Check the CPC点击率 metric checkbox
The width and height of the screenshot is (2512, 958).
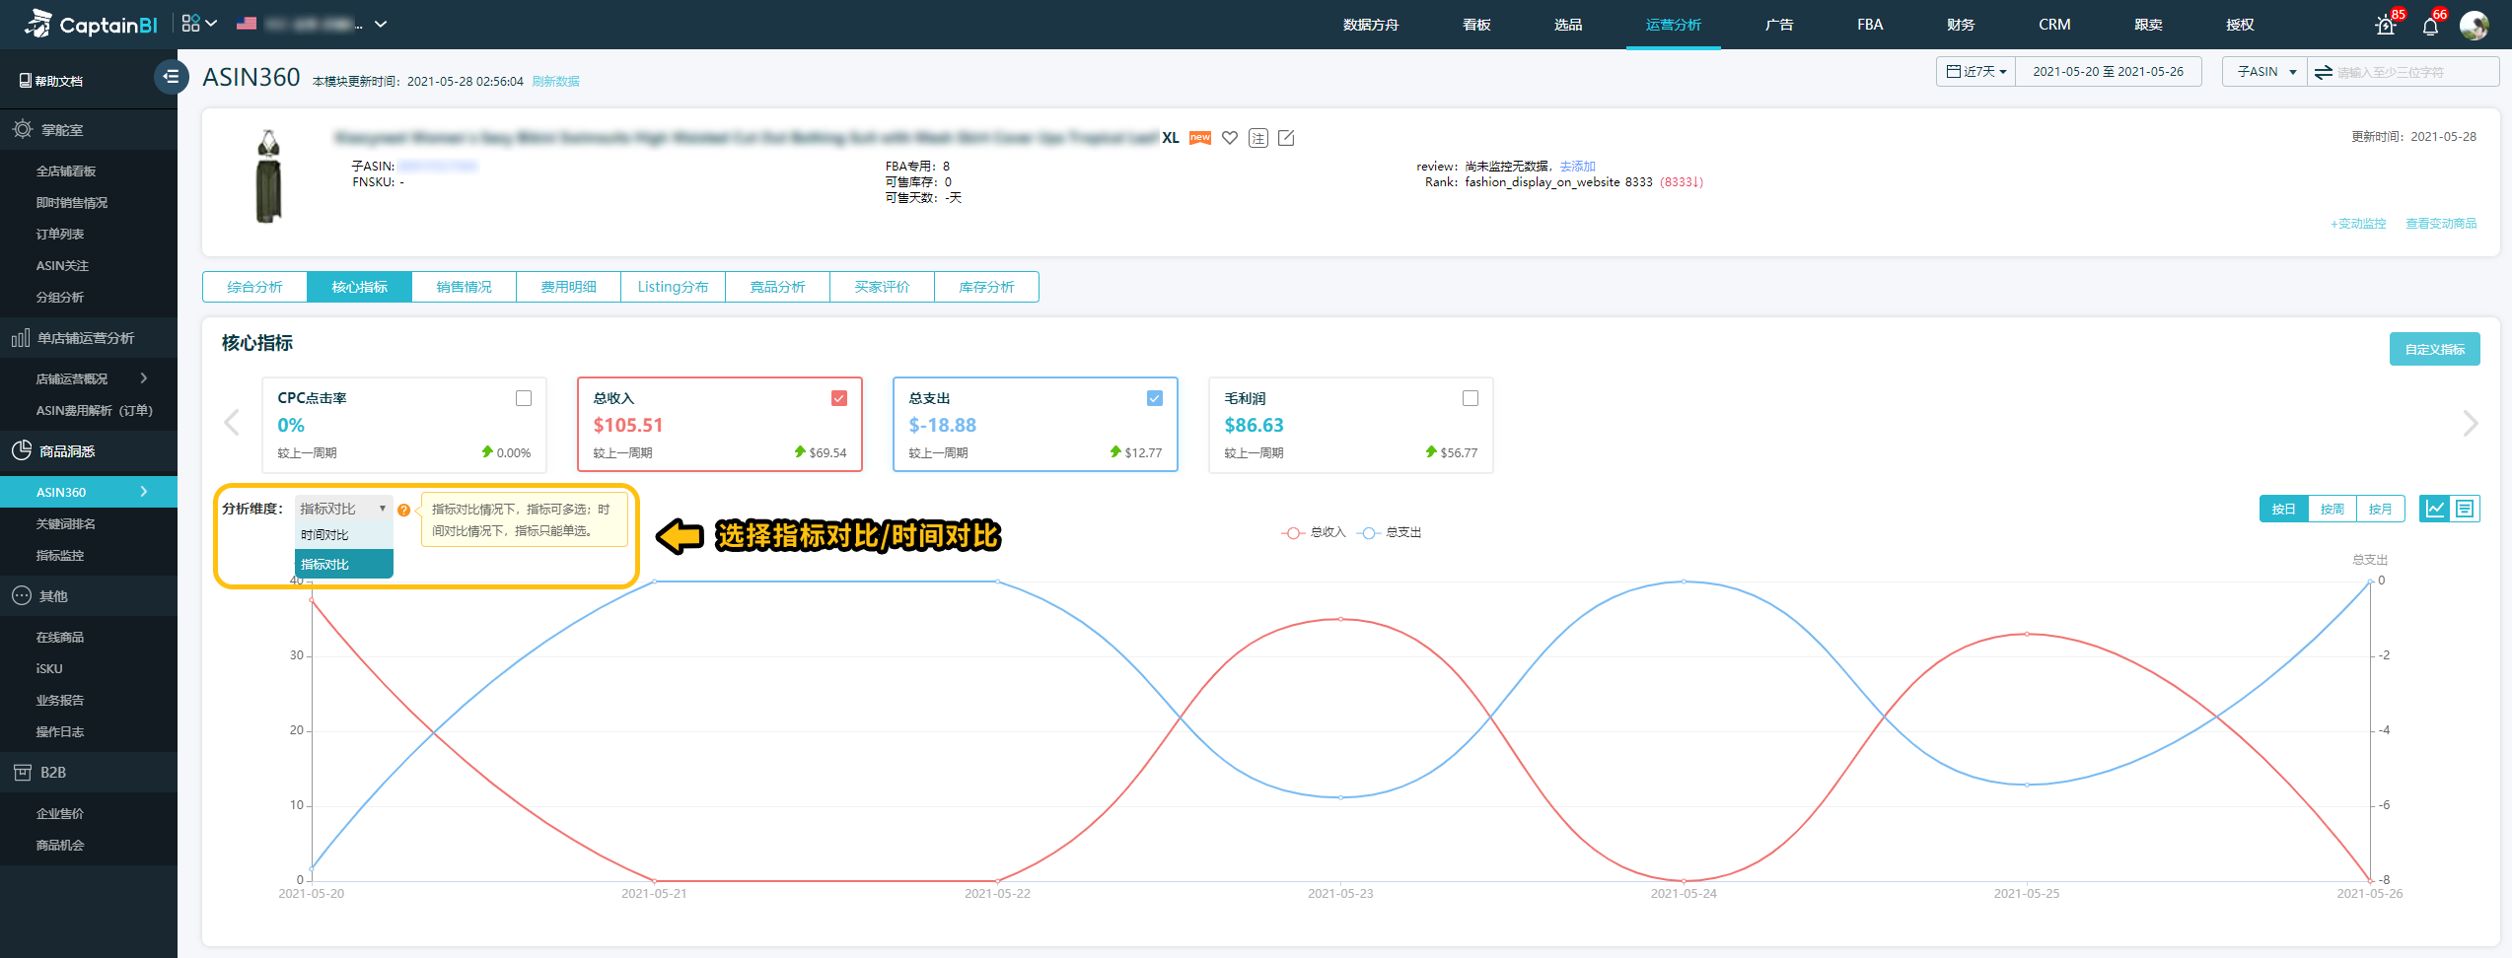pyautogui.click(x=524, y=398)
